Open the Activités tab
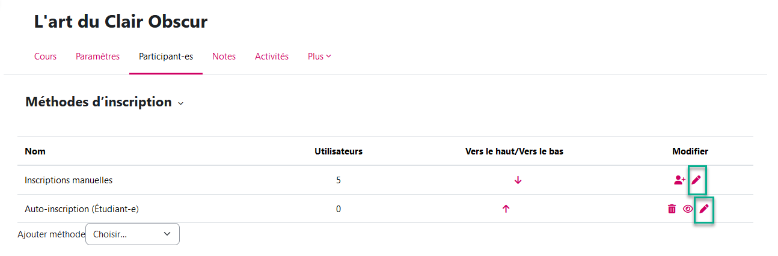Image resolution: width=778 pixels, height=256 pixels. tap(272, 56)
